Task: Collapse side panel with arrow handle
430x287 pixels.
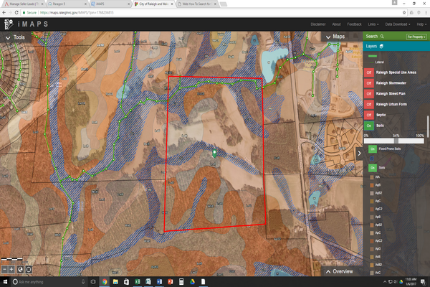Action: (x=359, y=154)
